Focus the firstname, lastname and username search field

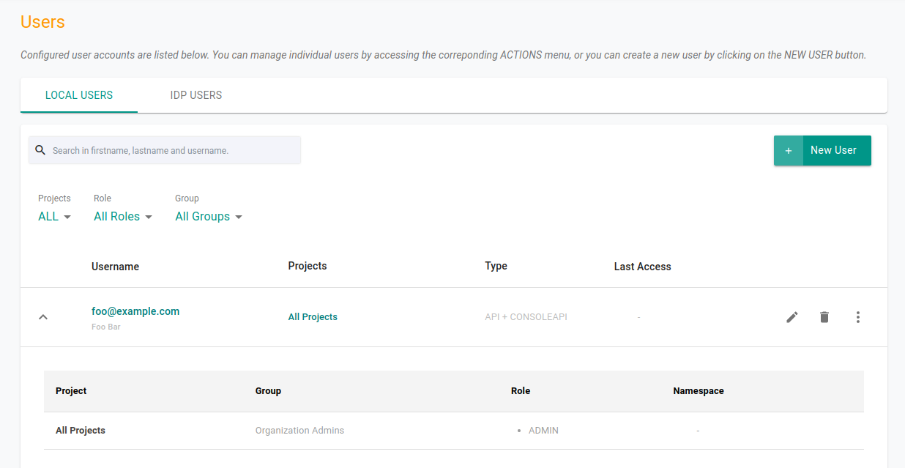pyautogui.click(x=165, y=150)
